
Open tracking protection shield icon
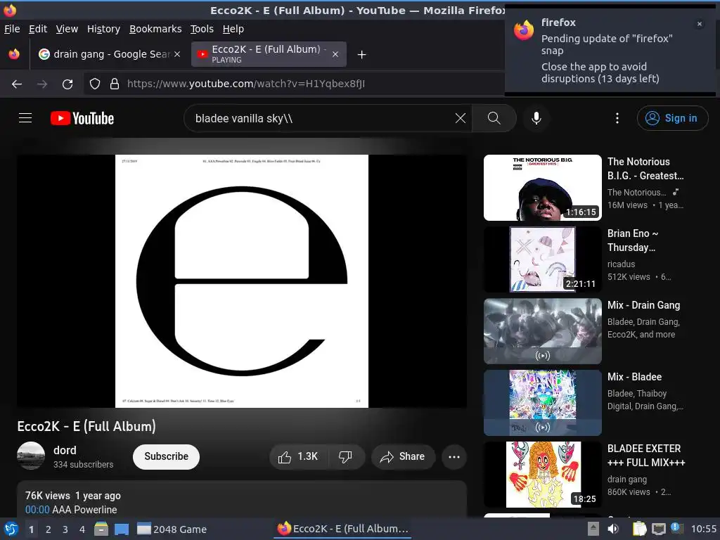pyautogui.click(x=95, y=84)
